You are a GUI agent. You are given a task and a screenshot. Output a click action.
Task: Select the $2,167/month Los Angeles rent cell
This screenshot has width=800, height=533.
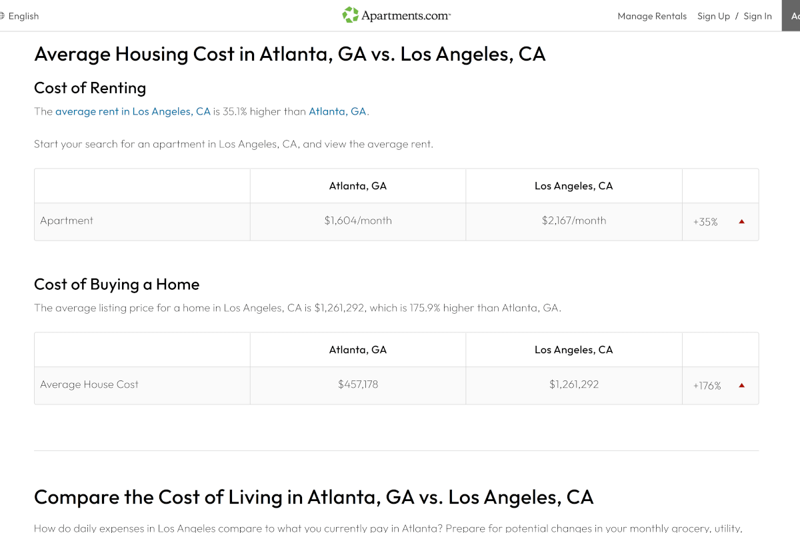[574, 221]
